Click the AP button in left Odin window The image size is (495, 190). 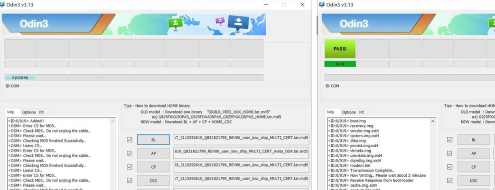(x=153, y=153)
